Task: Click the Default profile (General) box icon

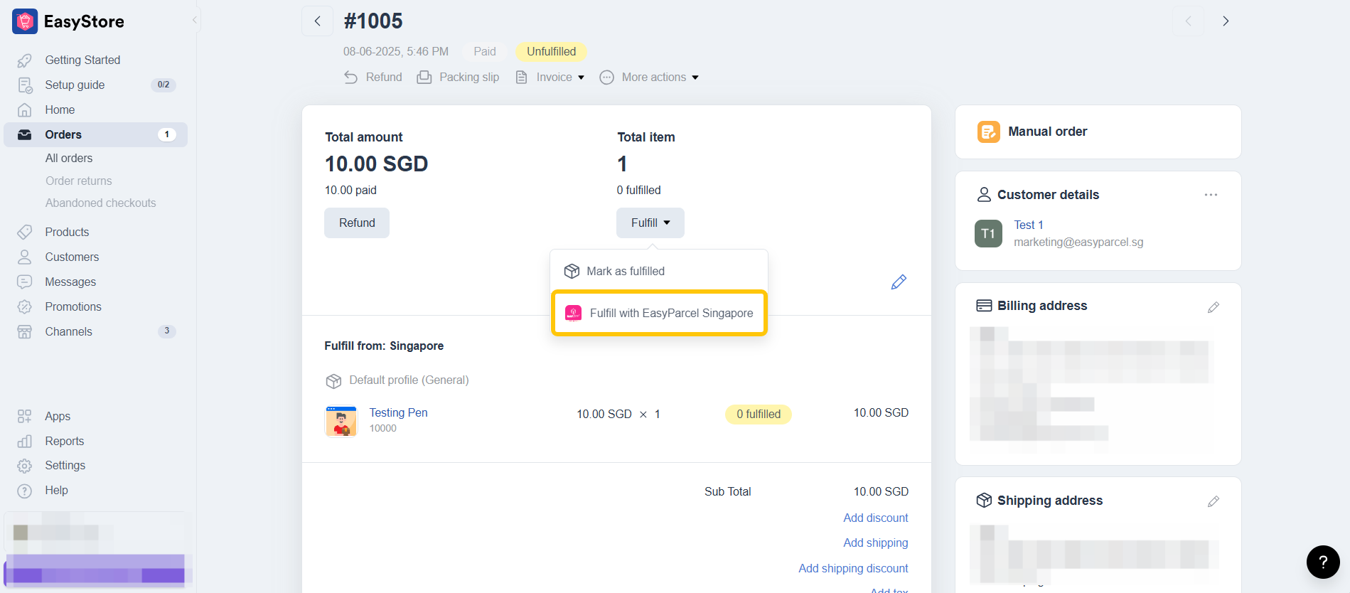Action: click(333, 381)
